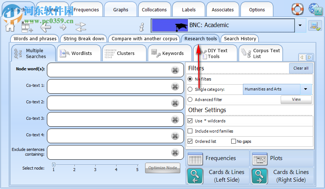
Task: Open the Wordlists tab
Action: pyautogui.click(x=79, y=53)
